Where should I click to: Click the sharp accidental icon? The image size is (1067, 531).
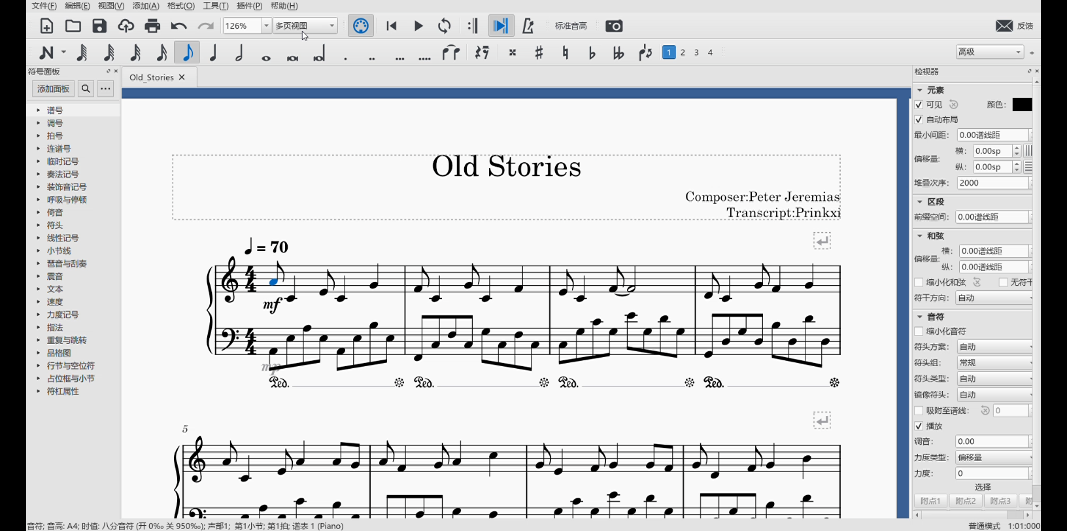[x=539, y=52]
